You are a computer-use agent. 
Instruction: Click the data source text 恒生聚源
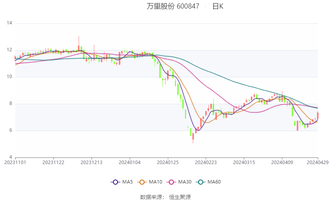180,197
